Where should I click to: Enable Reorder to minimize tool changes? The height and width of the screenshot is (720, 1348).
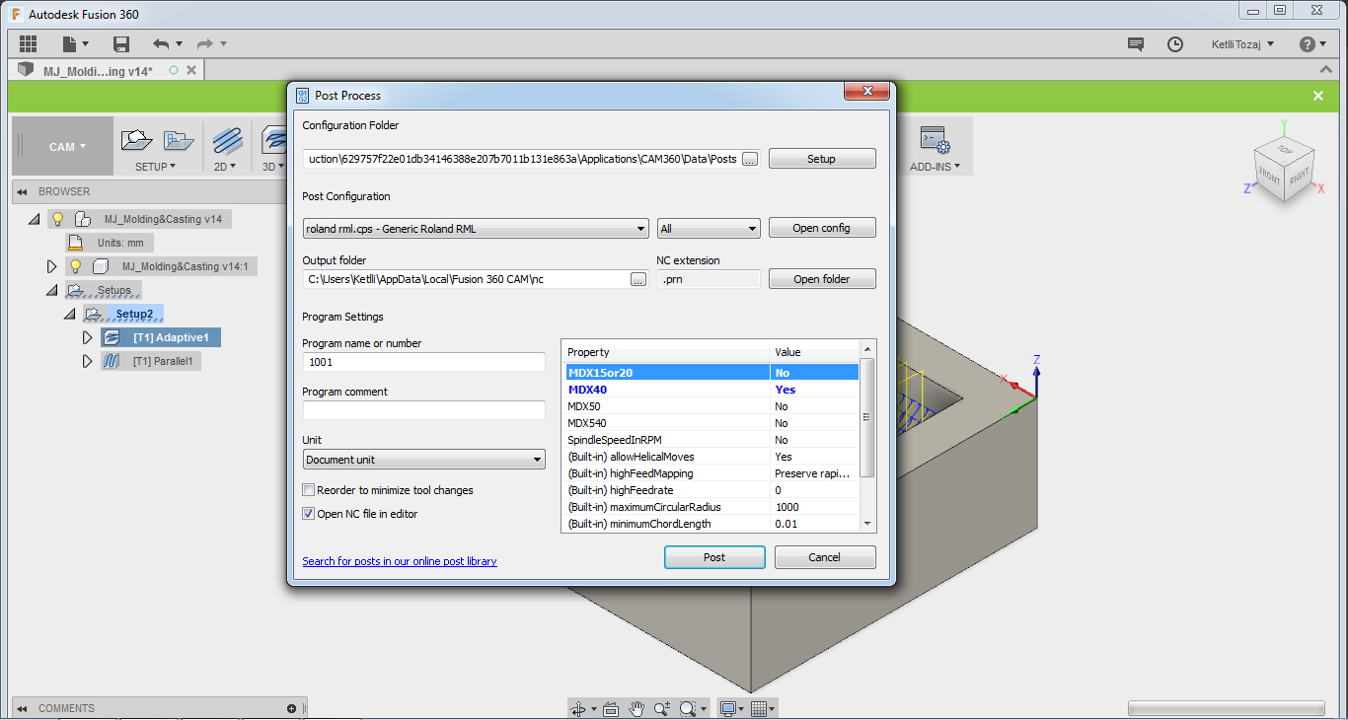coord(309,490)
